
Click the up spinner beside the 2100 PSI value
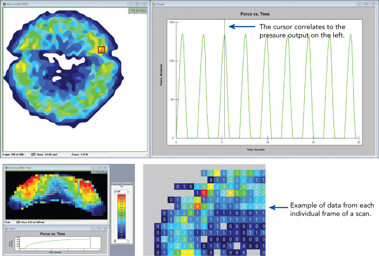tap(129, 190)
